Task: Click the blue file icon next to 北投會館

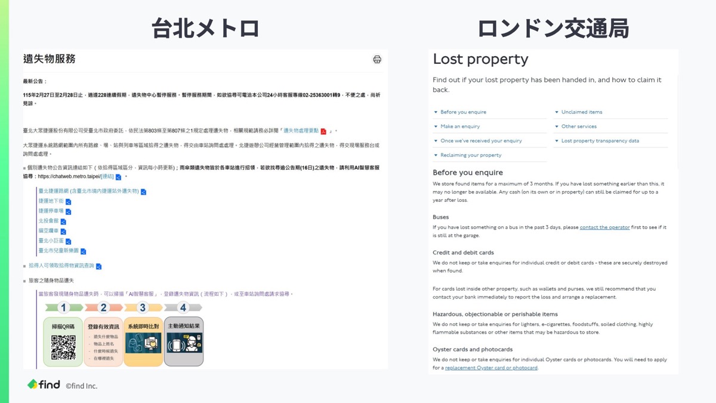Action: point(63,222)
